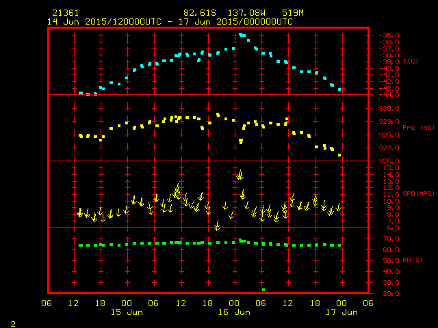The width and height of the screenshot is (438, 328).
Task: Click the lowest pressure point near 926.5
Action: (x=339, y=155)
